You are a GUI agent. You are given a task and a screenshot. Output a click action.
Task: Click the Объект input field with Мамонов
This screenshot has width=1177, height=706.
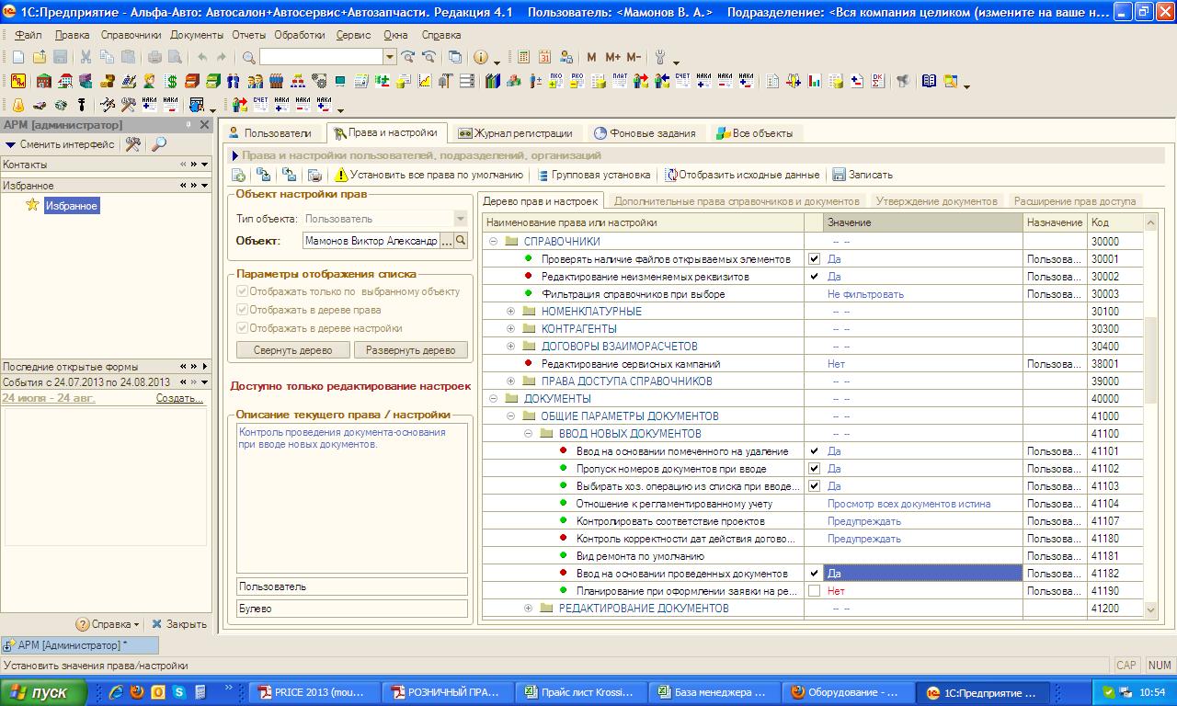click(x=371, y=241)
